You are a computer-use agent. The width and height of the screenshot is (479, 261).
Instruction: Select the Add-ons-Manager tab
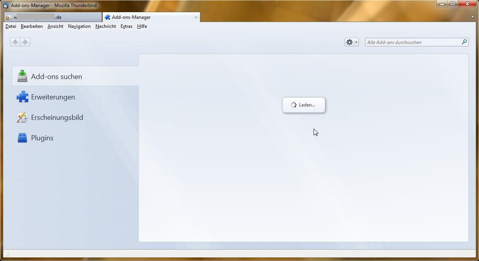point(151,17)
